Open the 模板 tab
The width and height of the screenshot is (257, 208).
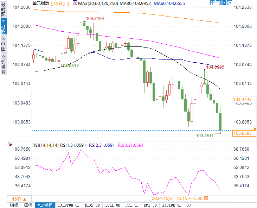(x=28, y=205)
